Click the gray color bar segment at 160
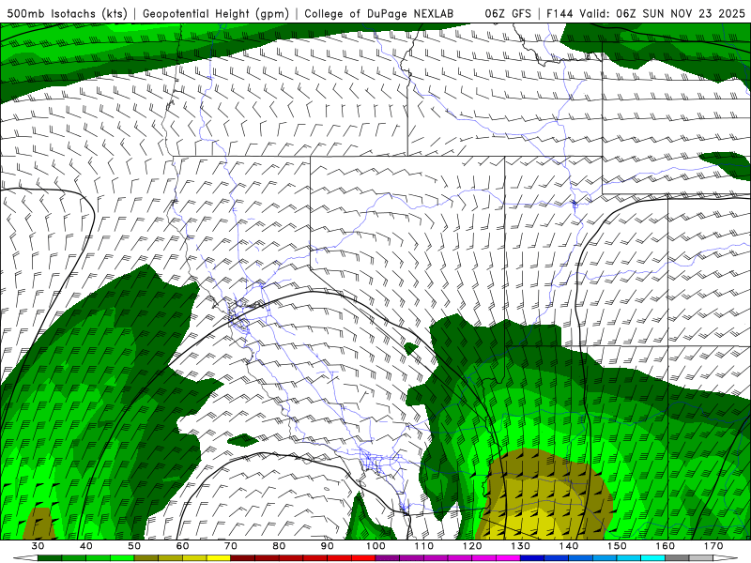 [677, 558]
